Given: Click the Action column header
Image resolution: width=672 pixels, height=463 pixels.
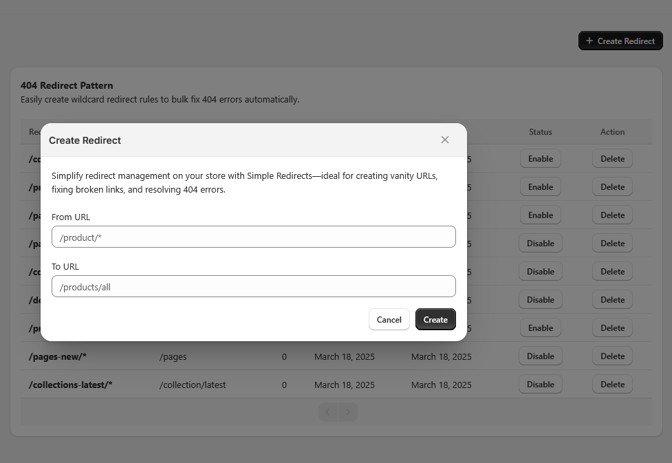Looking at the screenshot, I should [612, 131].
